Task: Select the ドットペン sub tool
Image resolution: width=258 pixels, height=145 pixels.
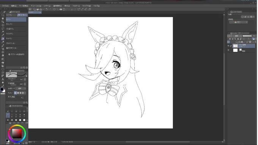Action: 16,39
